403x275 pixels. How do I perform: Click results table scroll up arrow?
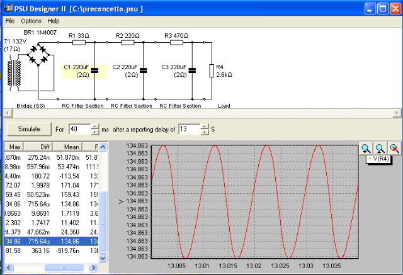(x=103, y=147)
